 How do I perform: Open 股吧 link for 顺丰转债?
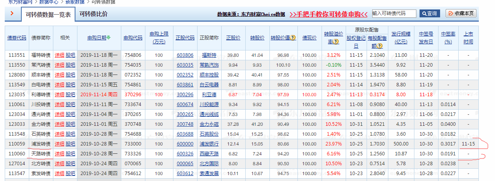(x=70, y=75)
